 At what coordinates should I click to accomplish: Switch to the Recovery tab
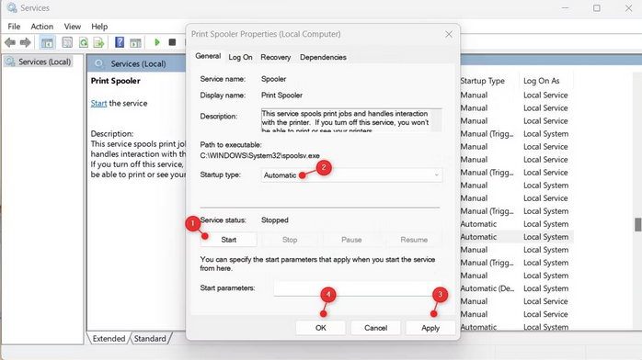[276, 57]
